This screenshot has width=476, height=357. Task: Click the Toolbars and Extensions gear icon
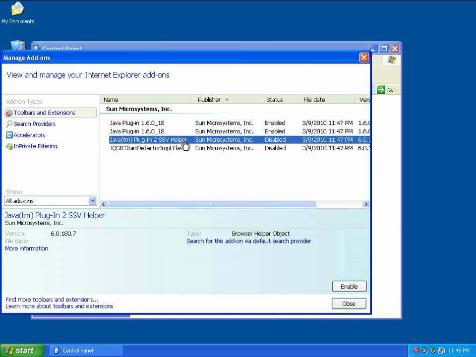coord(9,113)
